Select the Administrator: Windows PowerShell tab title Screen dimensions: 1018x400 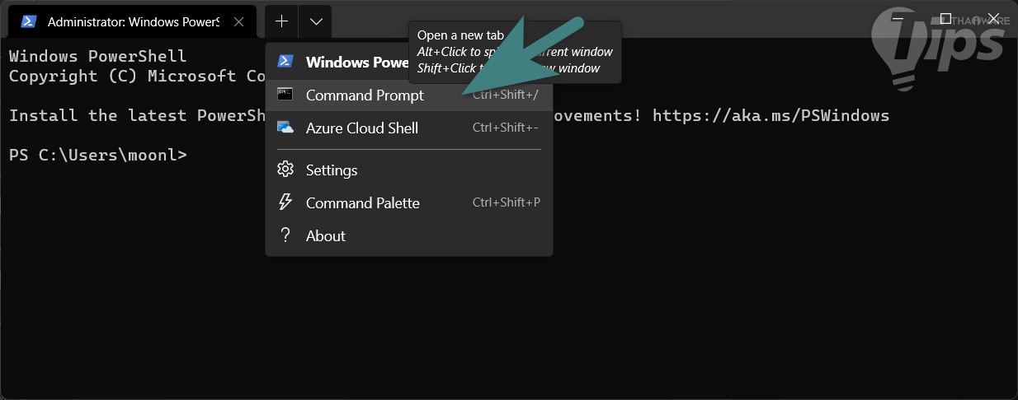coord(134,21)
